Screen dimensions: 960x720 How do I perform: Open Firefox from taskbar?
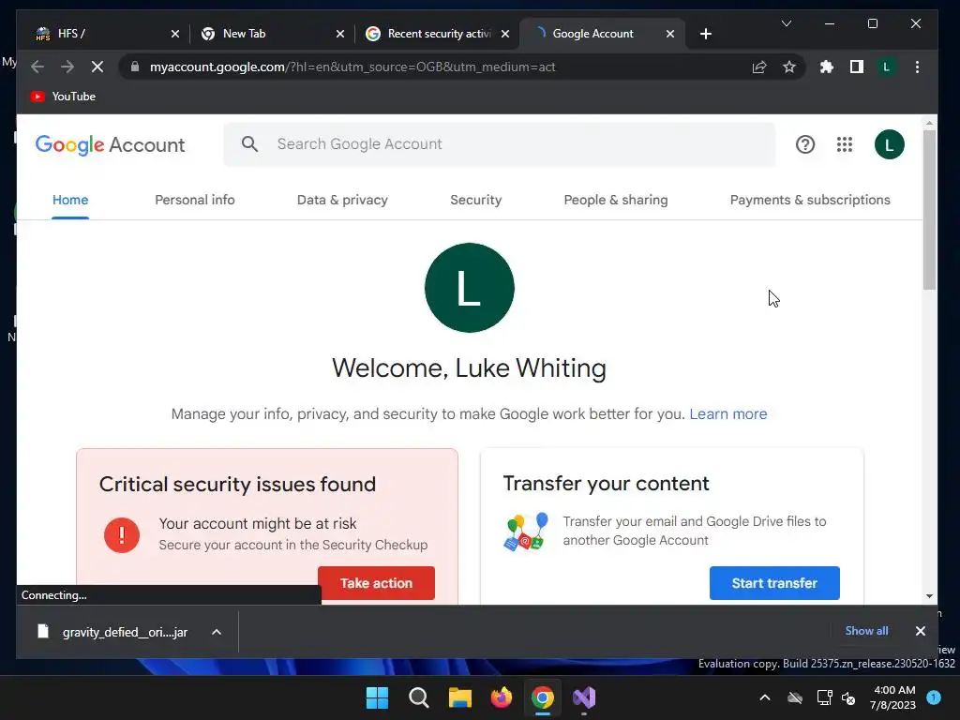(x=502, y=697)
